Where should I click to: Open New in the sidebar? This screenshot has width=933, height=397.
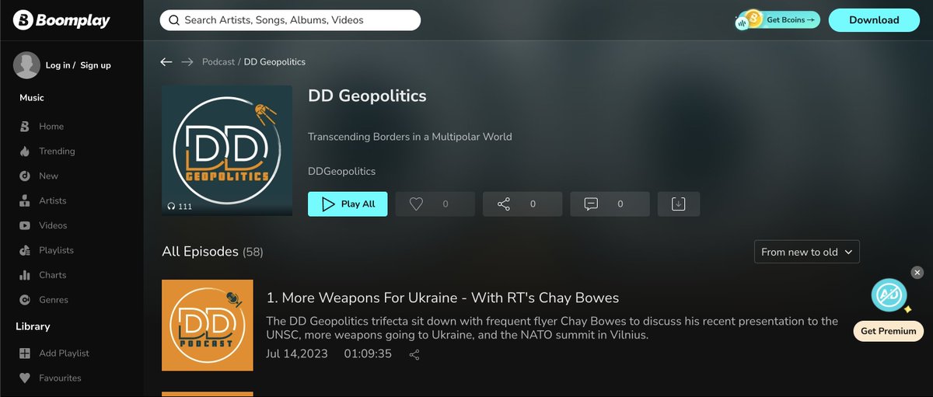click(x=48, y=176)
